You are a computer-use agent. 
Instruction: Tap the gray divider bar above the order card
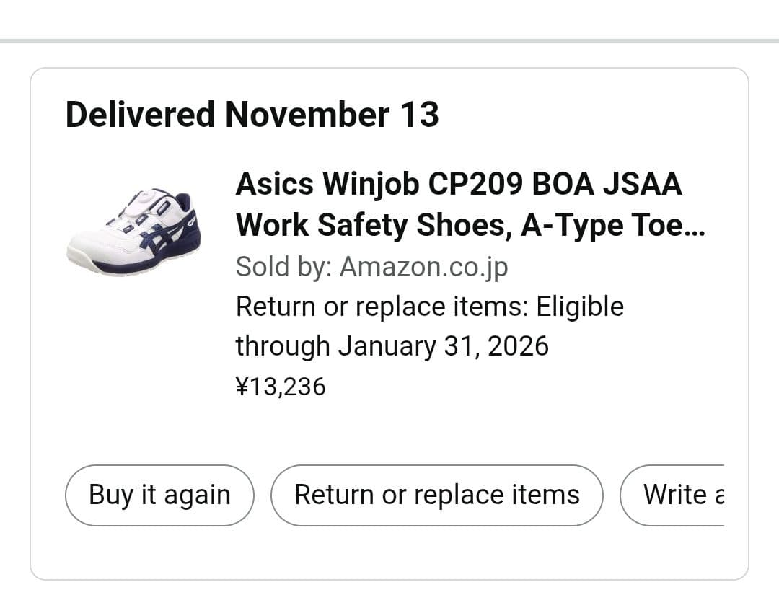[x=389, y=41]
